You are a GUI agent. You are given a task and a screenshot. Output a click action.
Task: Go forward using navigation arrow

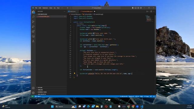[71, 8]
